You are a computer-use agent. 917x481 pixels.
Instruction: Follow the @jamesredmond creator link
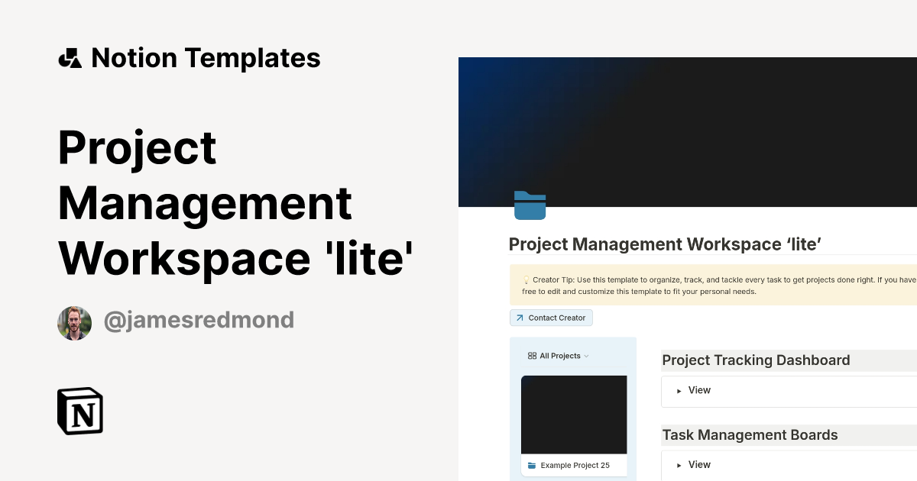tap(199, 320)
